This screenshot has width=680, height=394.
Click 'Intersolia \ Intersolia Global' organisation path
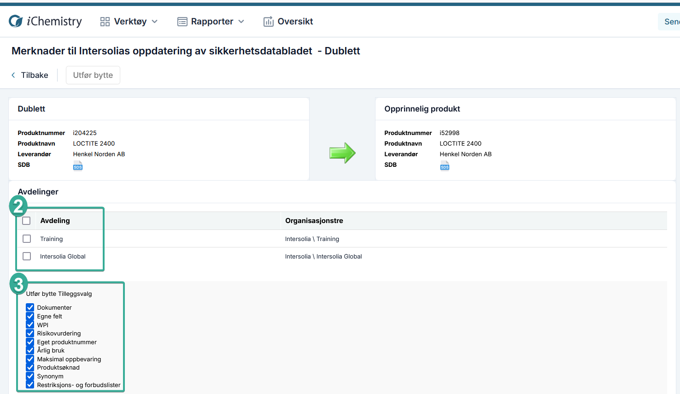click(323, 256)
